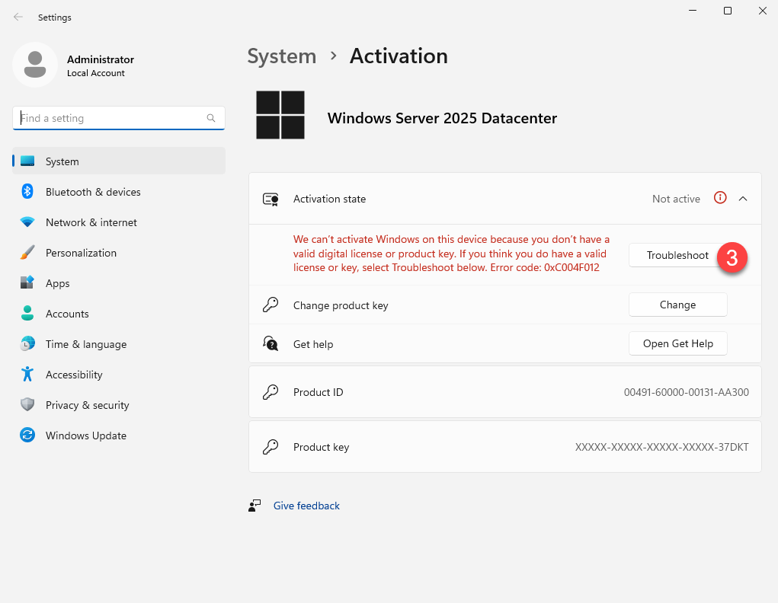Go to Time & language settings
The width and height of the screenshot is (778, 603).
click(85, 344)
